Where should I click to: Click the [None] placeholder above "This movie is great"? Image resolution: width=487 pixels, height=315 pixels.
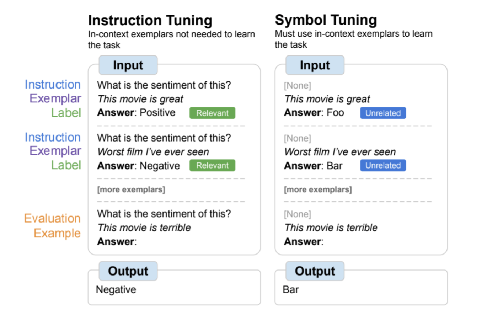297,86
